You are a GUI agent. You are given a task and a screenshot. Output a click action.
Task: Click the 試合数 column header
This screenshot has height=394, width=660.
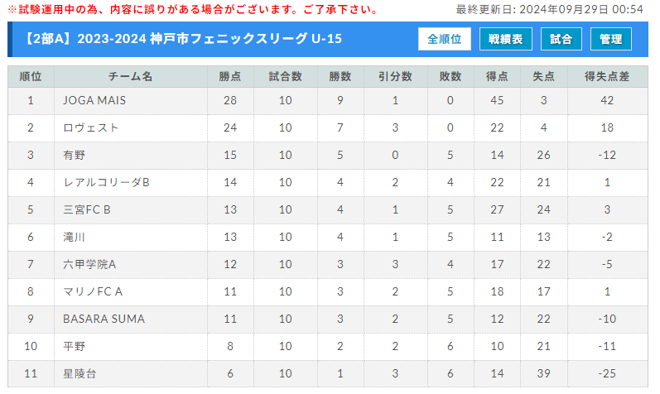(286, 77)
